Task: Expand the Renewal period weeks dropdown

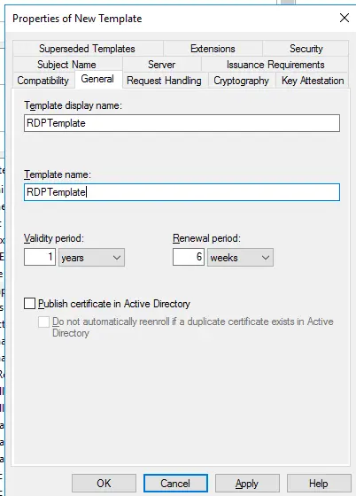Action: click(x=240, y=257)
